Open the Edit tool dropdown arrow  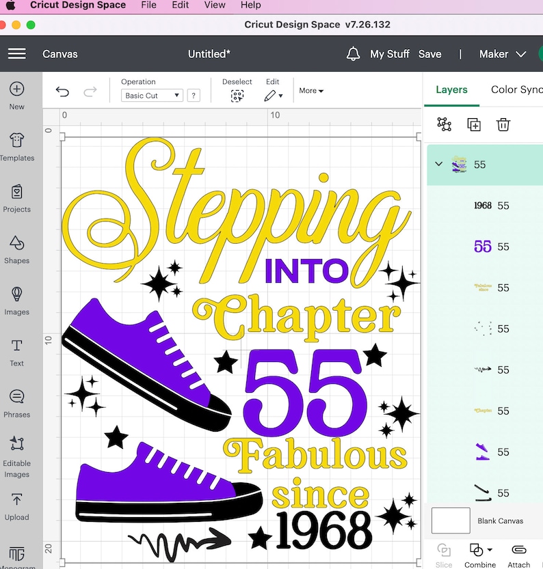click(280, 96)
